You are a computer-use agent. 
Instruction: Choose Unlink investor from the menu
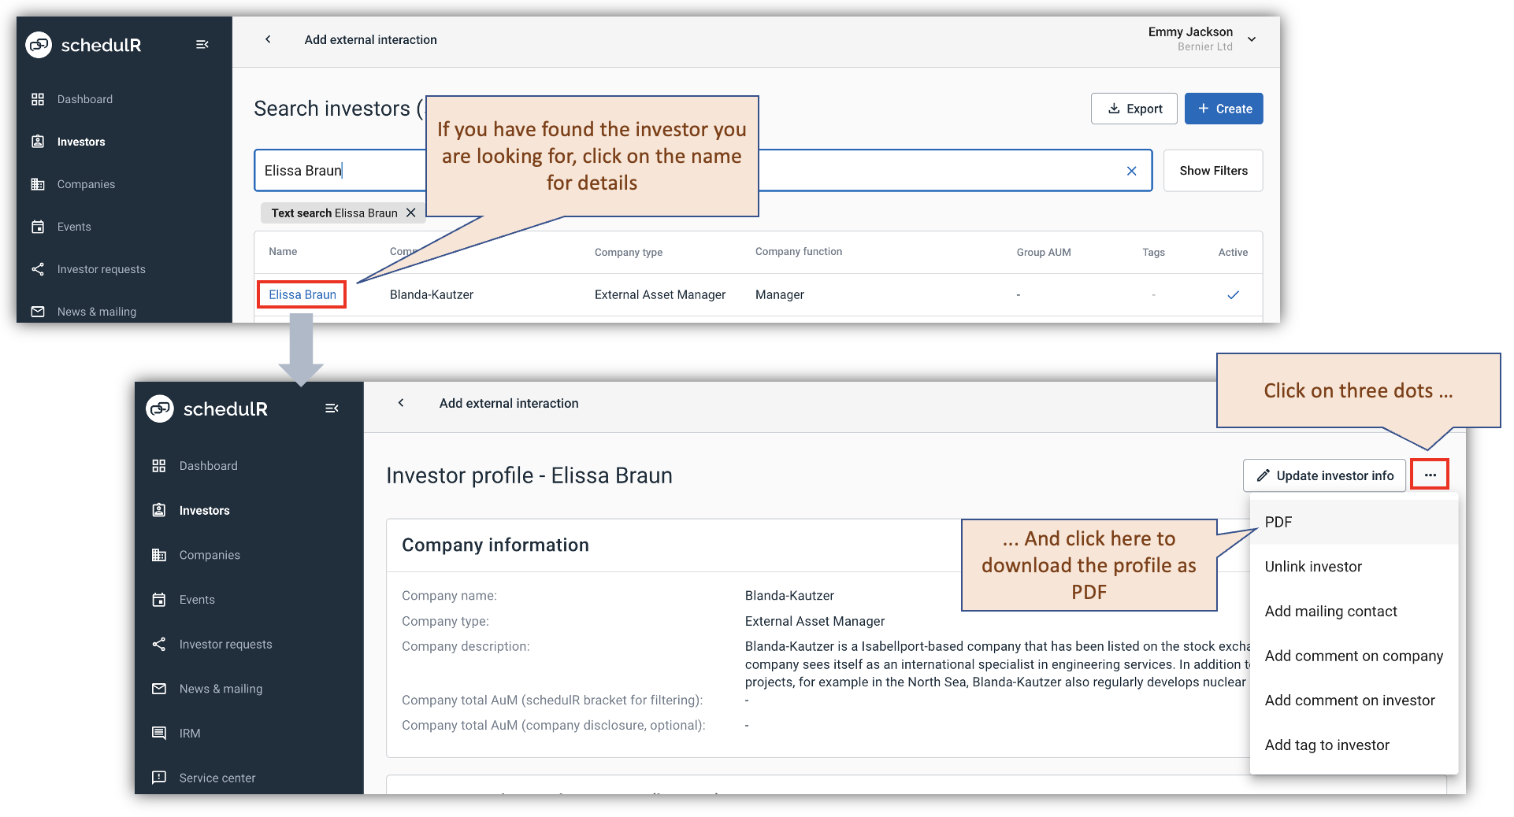pos(1312,566)
